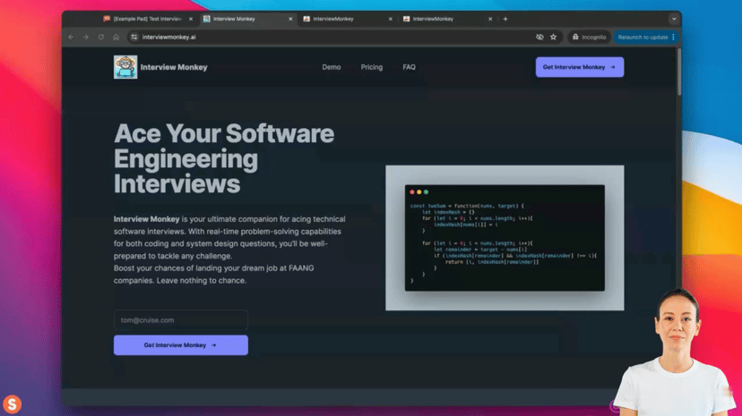Click the Incognito profile indicator

(x=589, y=37)
